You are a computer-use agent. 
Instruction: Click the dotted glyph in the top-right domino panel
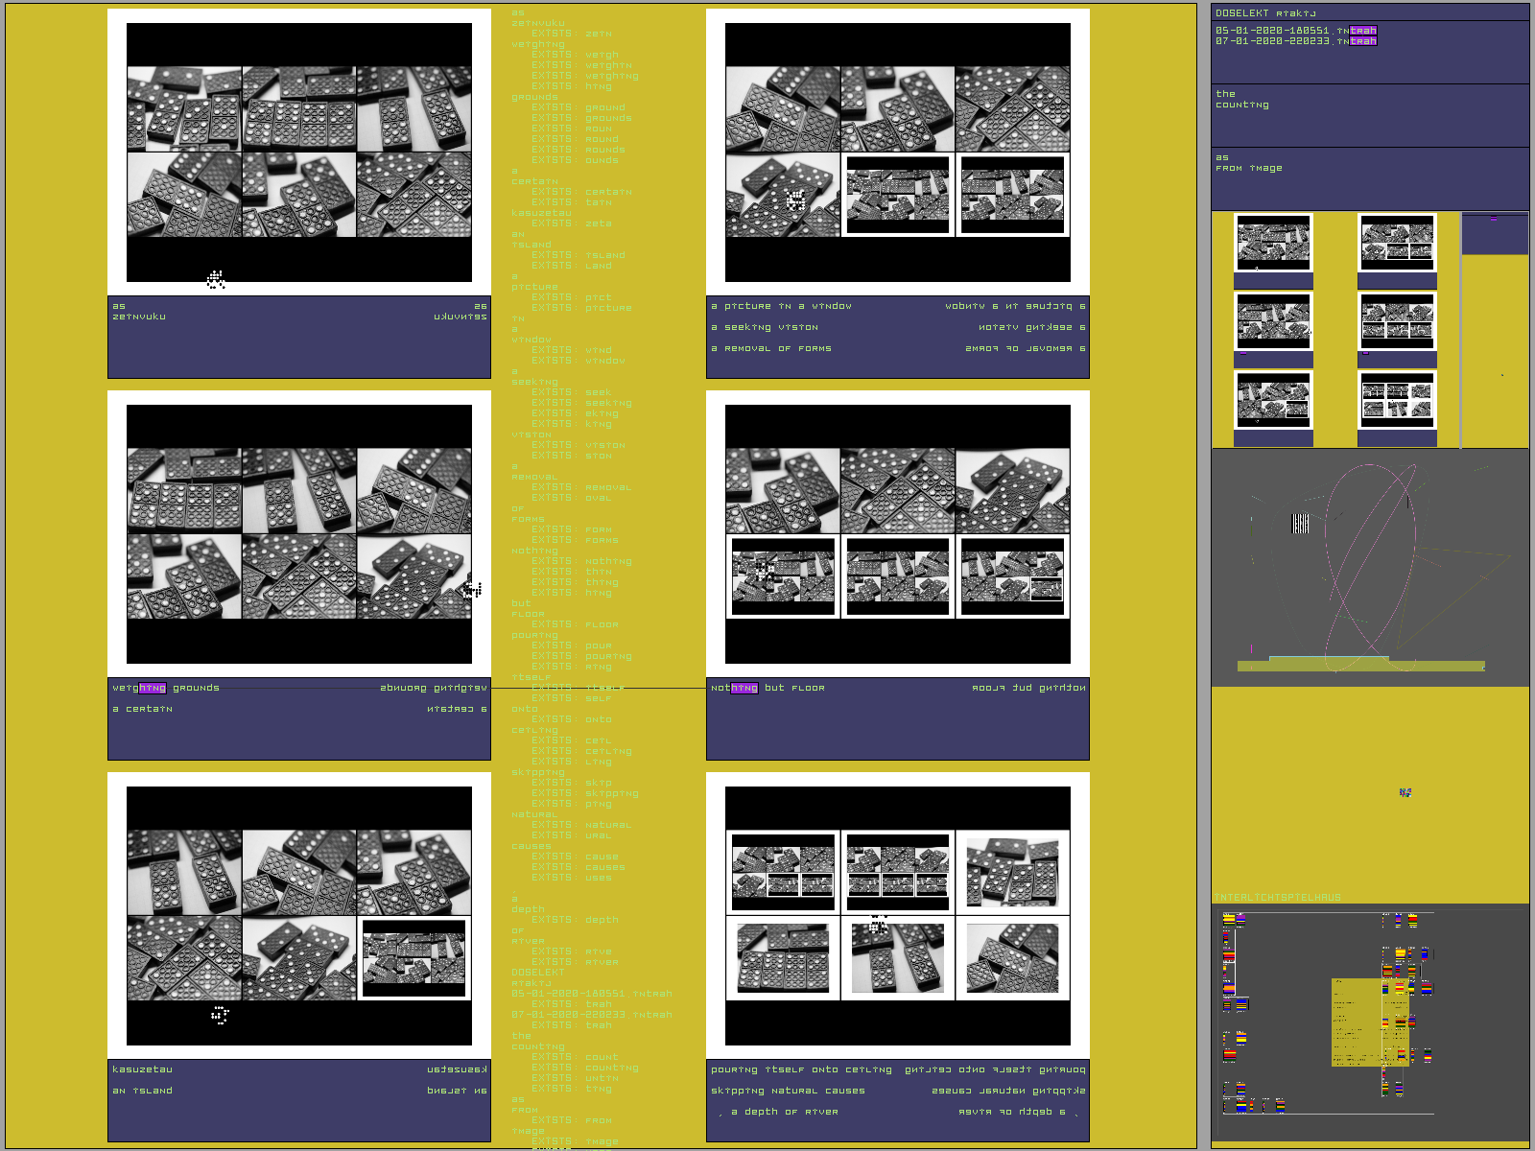(x=795, y=200)
